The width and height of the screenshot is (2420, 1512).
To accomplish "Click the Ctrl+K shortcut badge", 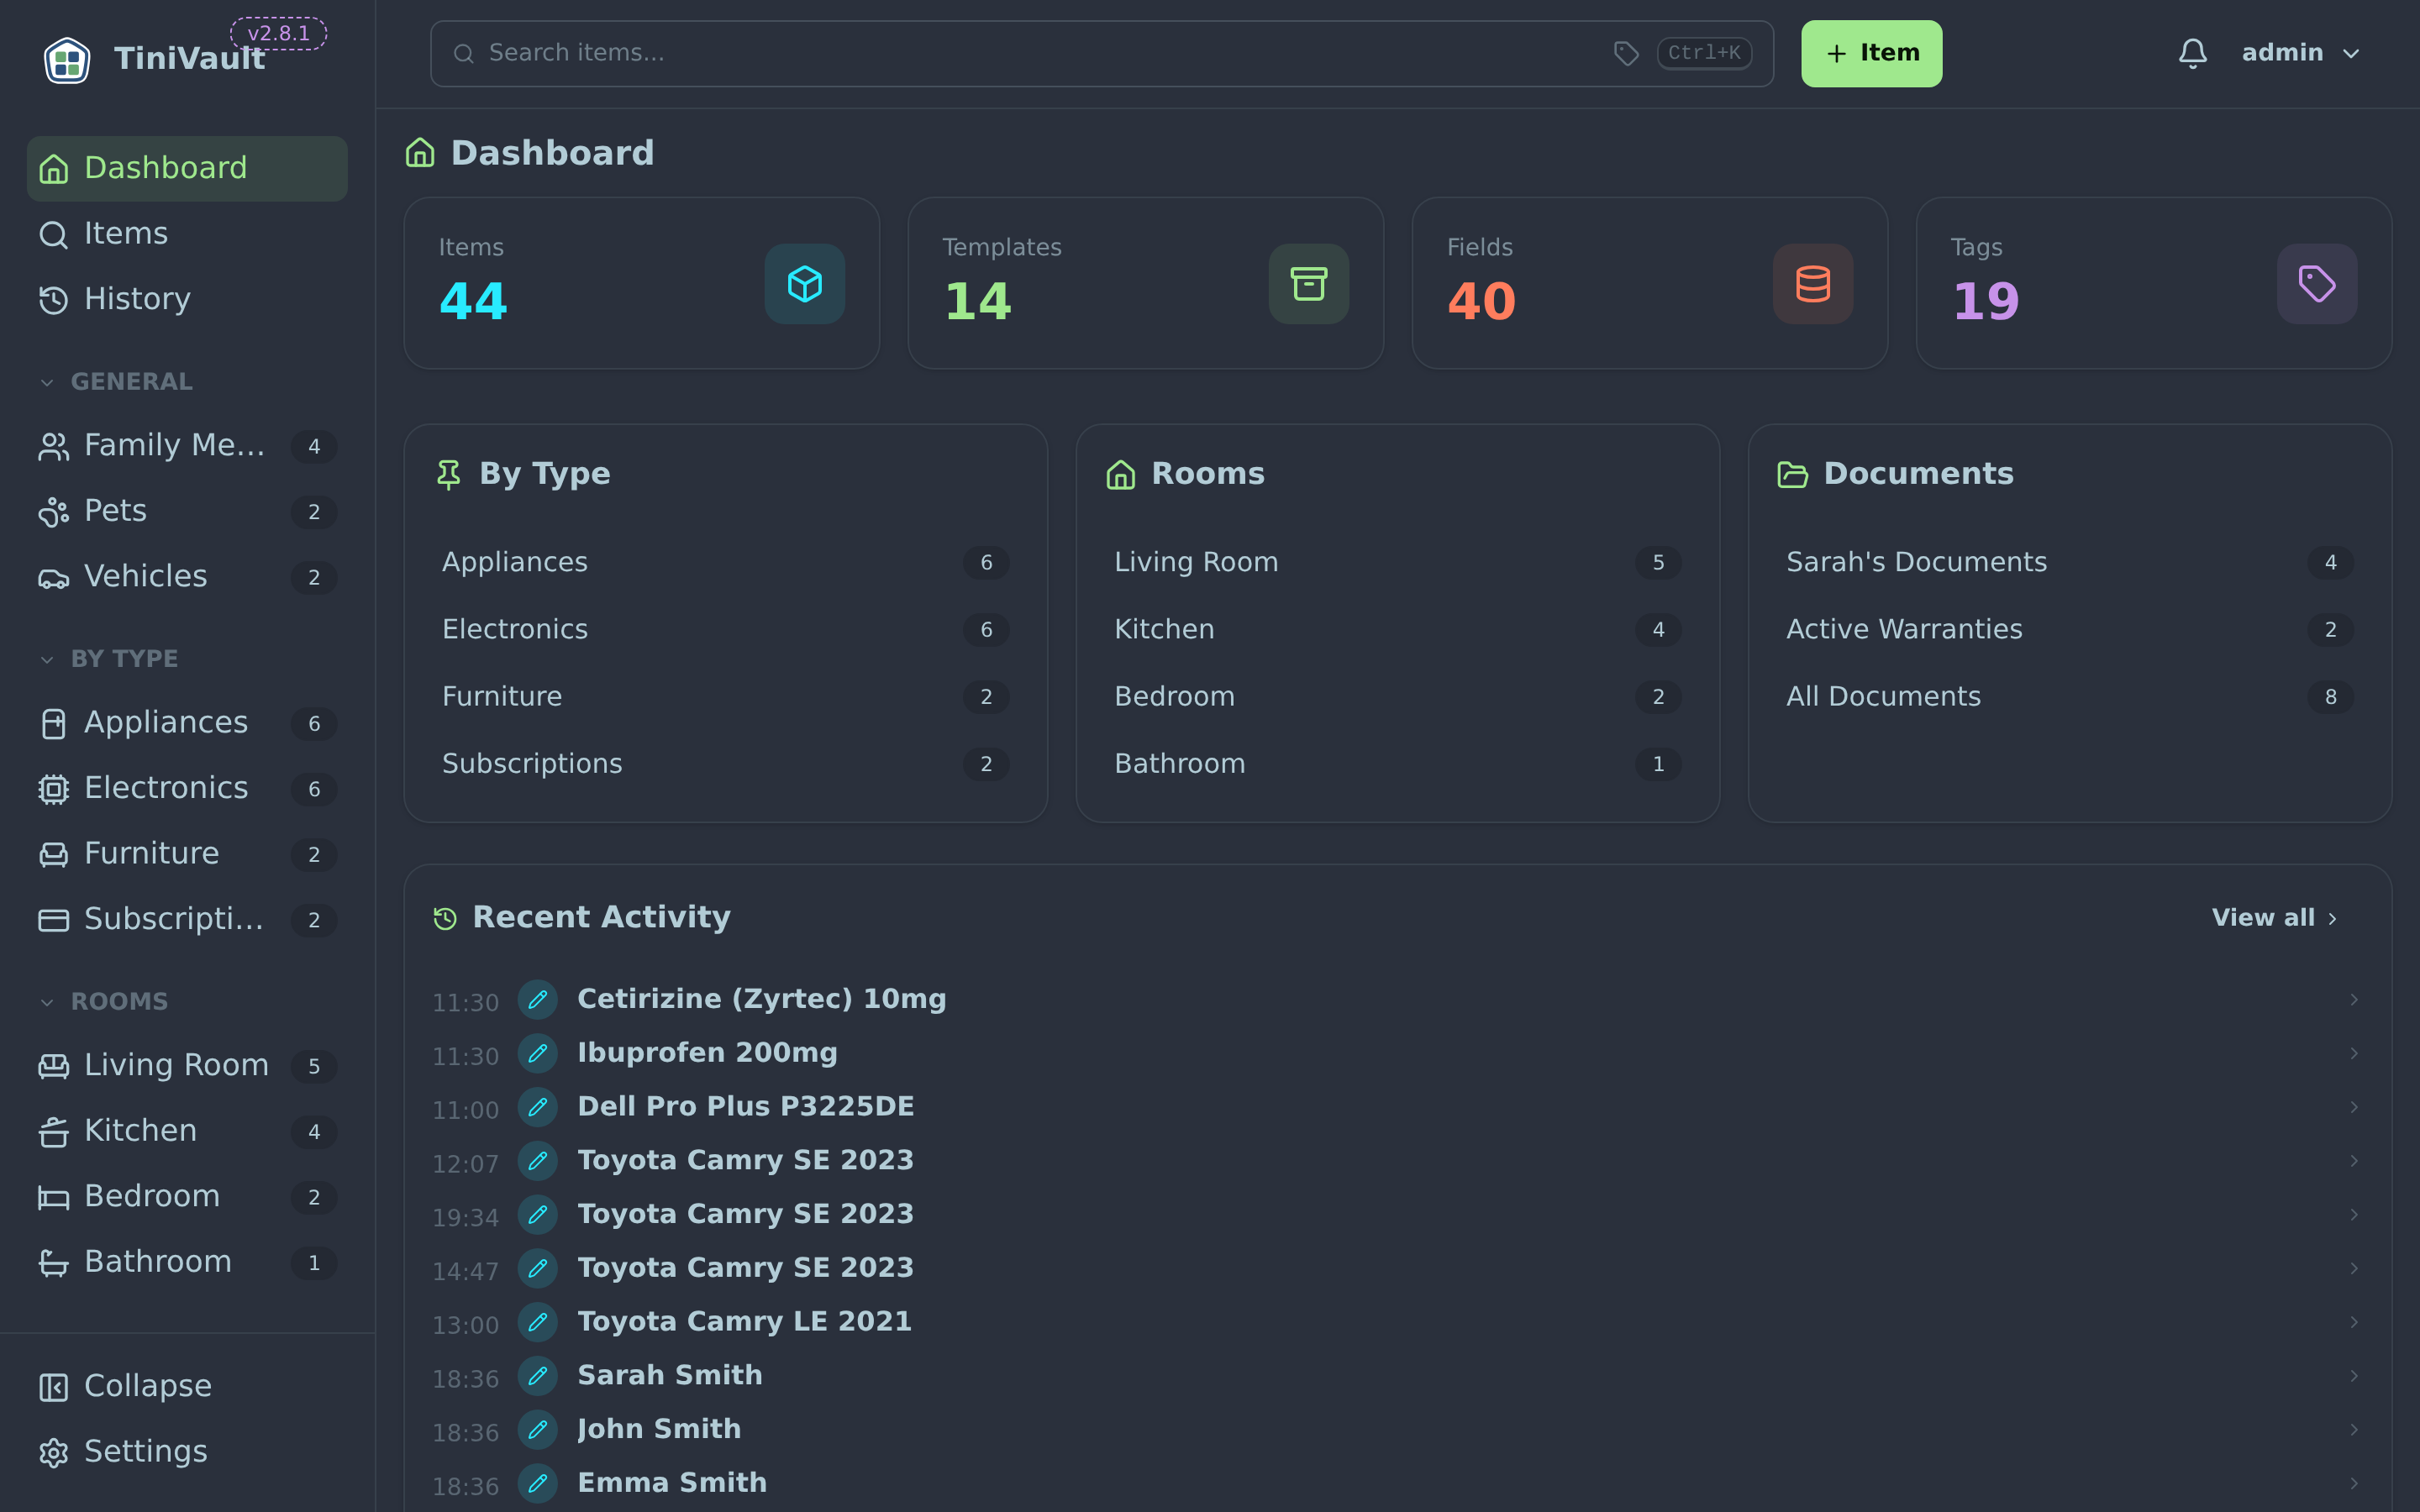I will (x=1703, y=53).
